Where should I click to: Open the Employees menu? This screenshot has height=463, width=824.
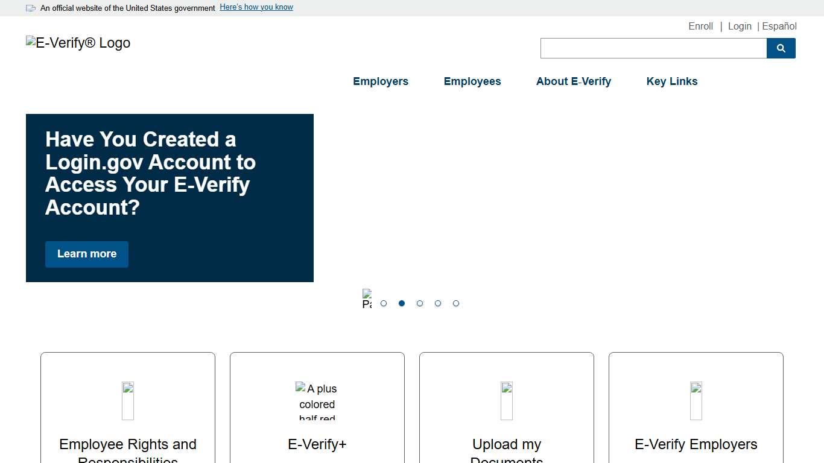[472, 81]
